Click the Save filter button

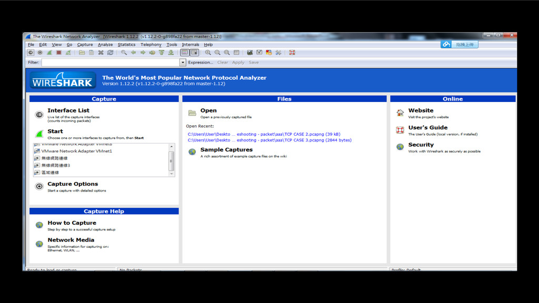click(x=254, y=63)
